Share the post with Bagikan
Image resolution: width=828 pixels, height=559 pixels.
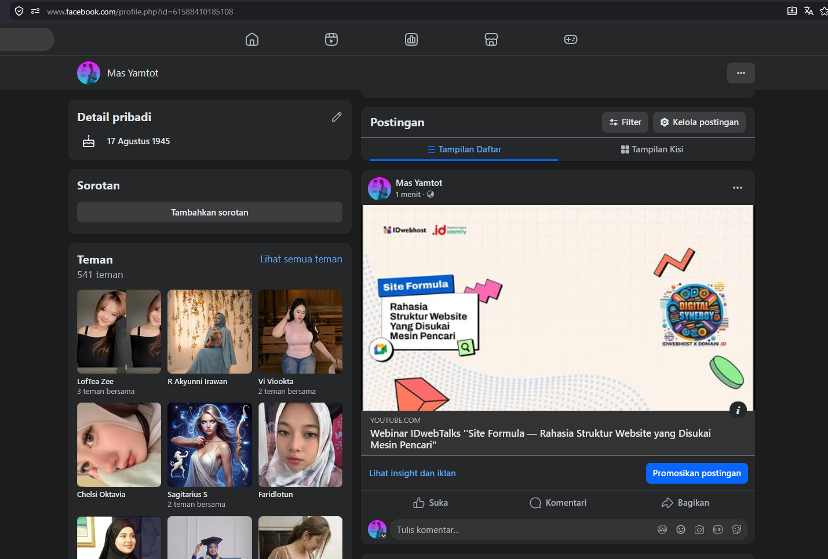pos(685,503)
